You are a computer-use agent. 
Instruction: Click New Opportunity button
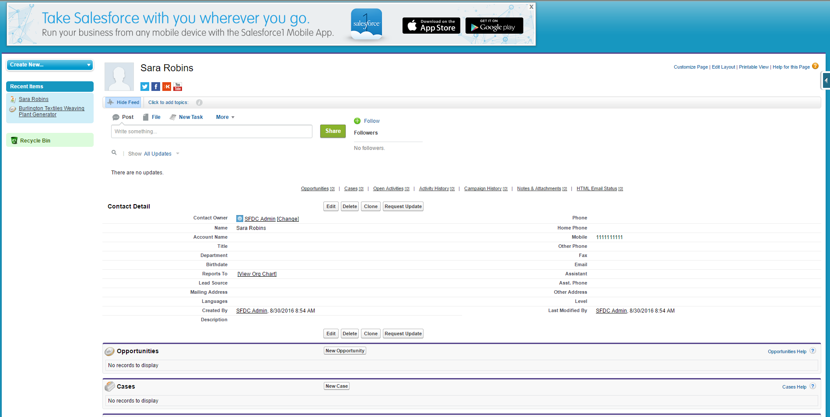(345, 351)
